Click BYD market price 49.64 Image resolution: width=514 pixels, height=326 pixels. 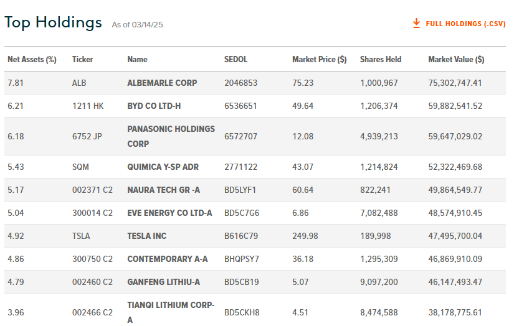pos(303,106)
